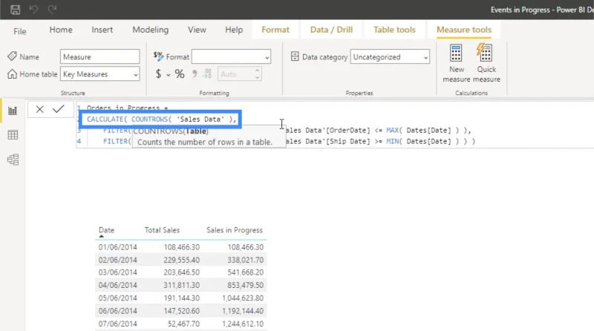
Task: Cancel the formula with the X icon
Action: 39,109
